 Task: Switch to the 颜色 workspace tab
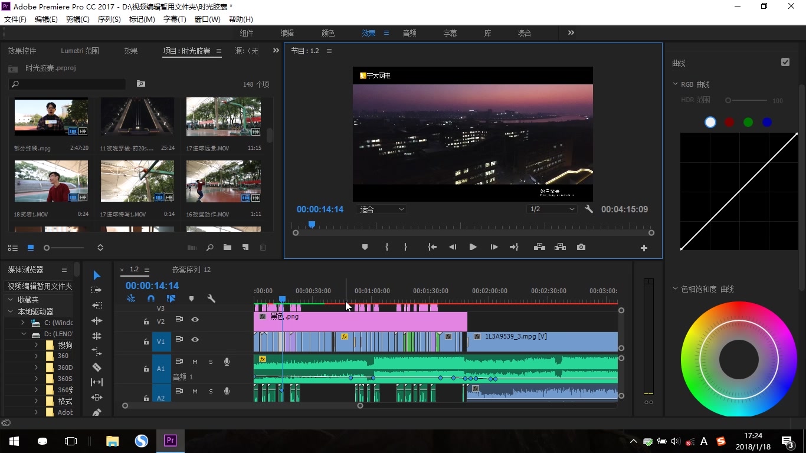[x=327, y=33]
